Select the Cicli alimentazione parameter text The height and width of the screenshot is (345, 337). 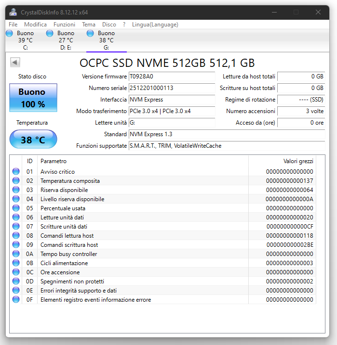[64, 263]
